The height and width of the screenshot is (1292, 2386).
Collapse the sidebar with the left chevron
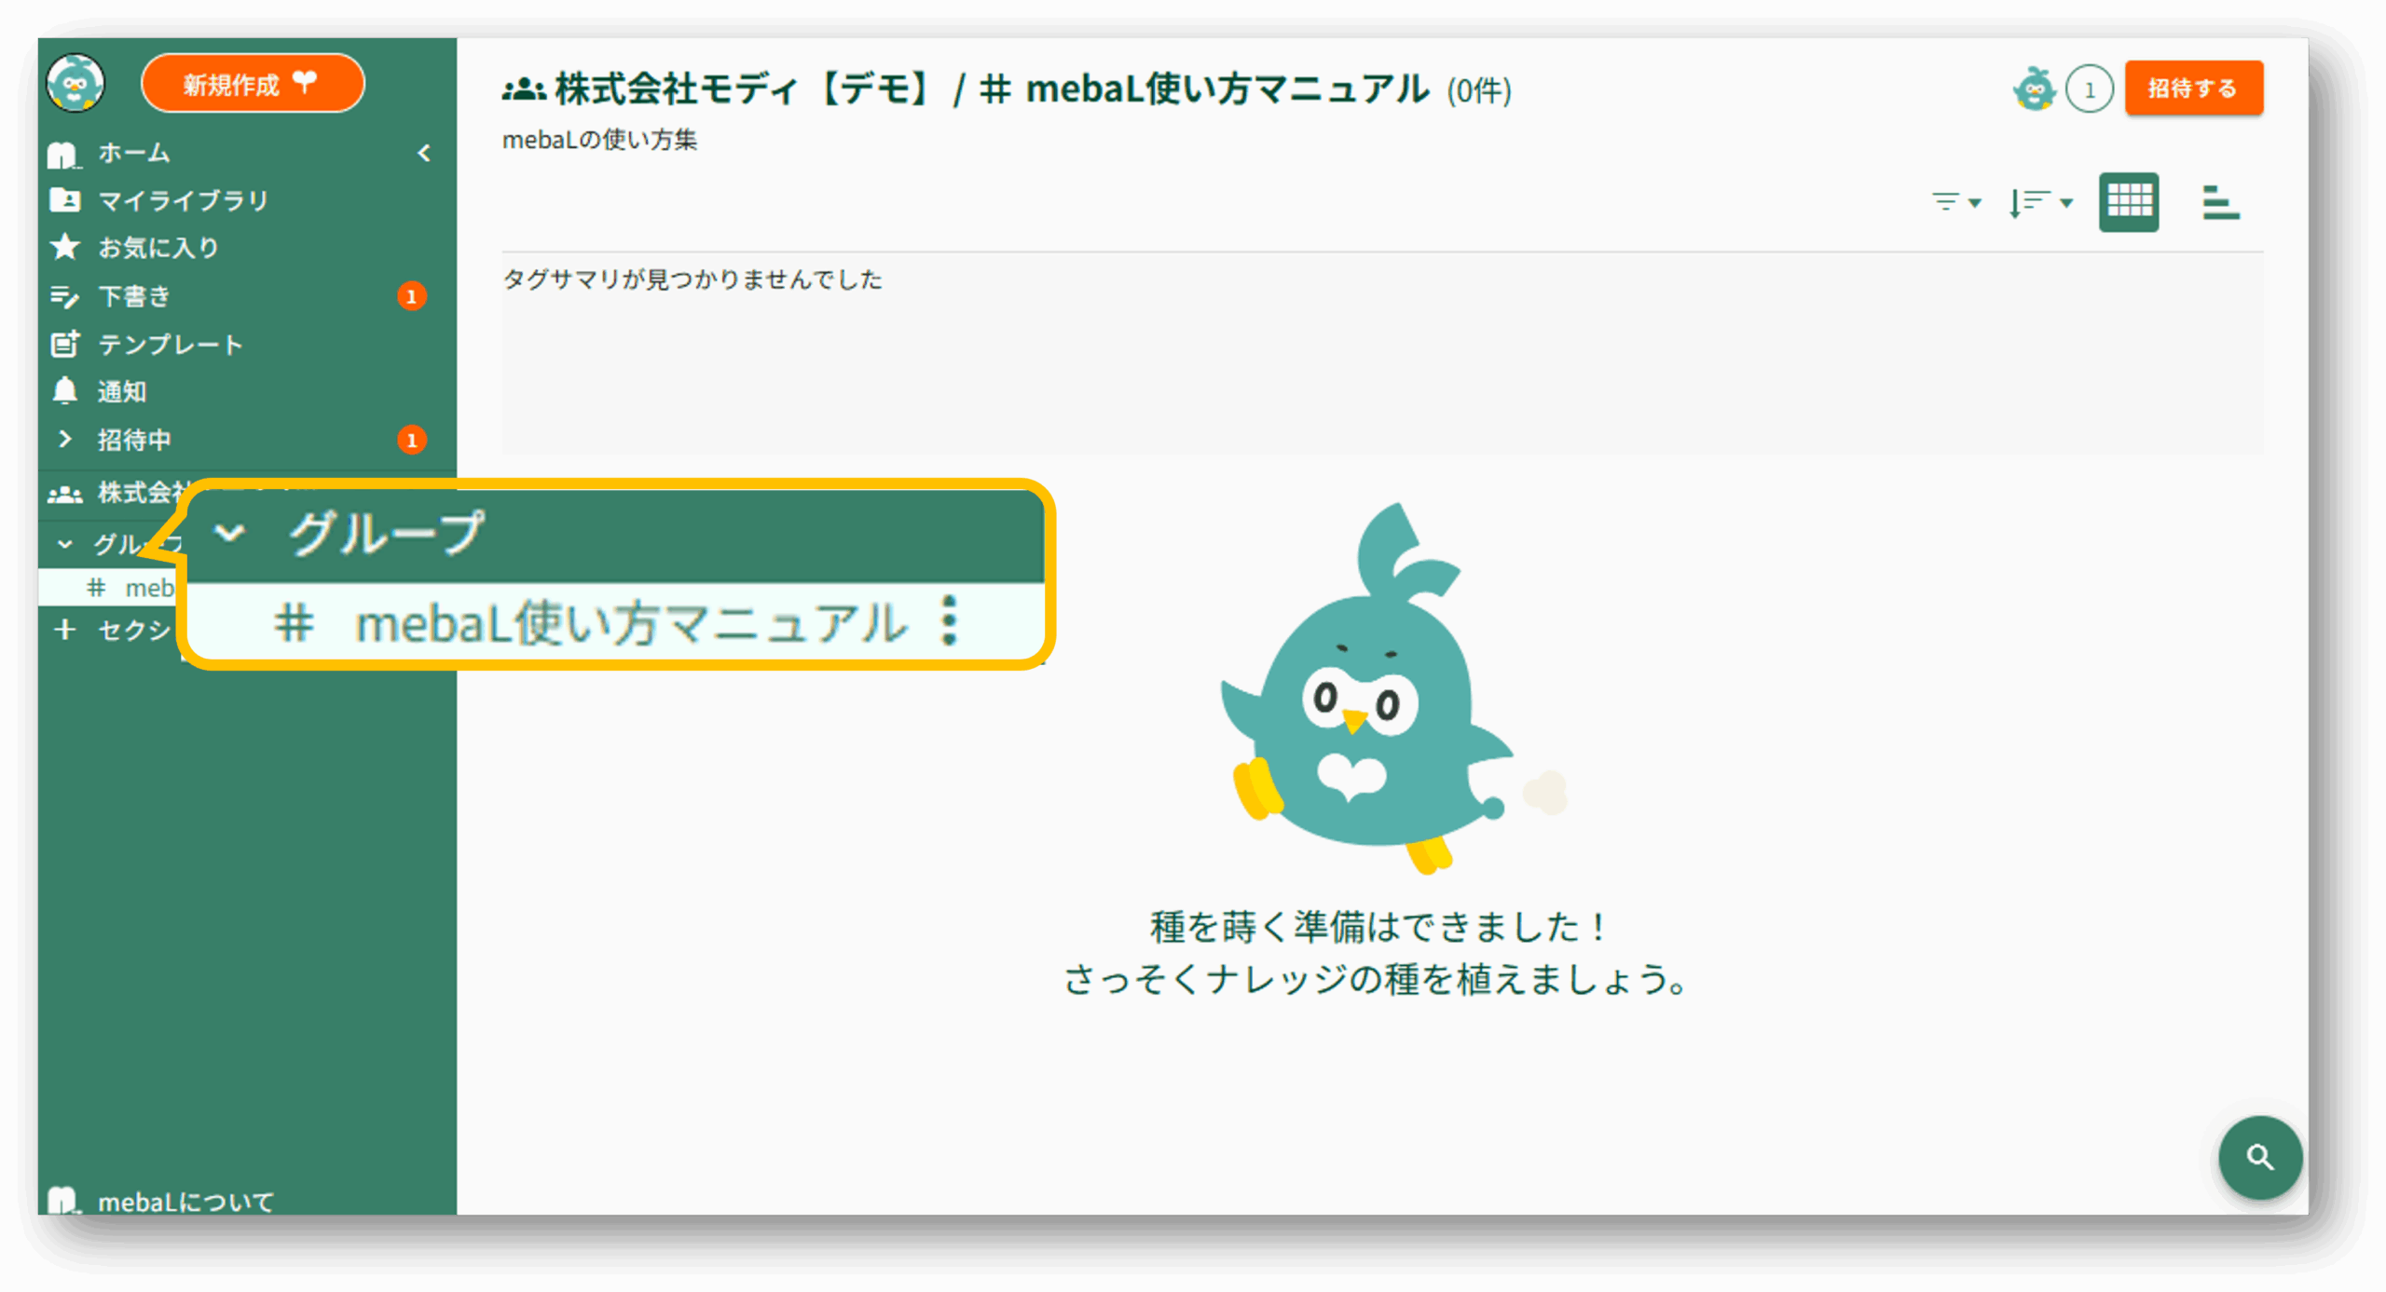coord(424,153)
